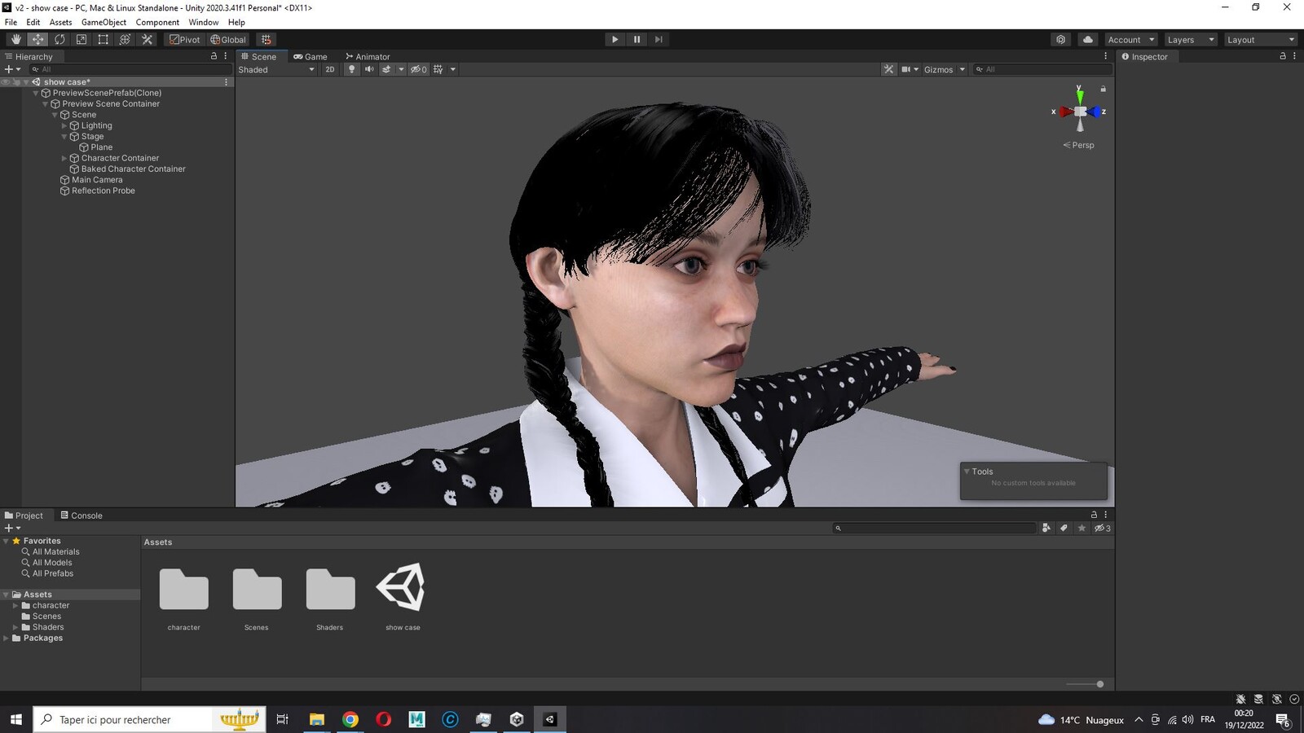Pause the game playback
1304x733 pixels.
coord(637,39)
